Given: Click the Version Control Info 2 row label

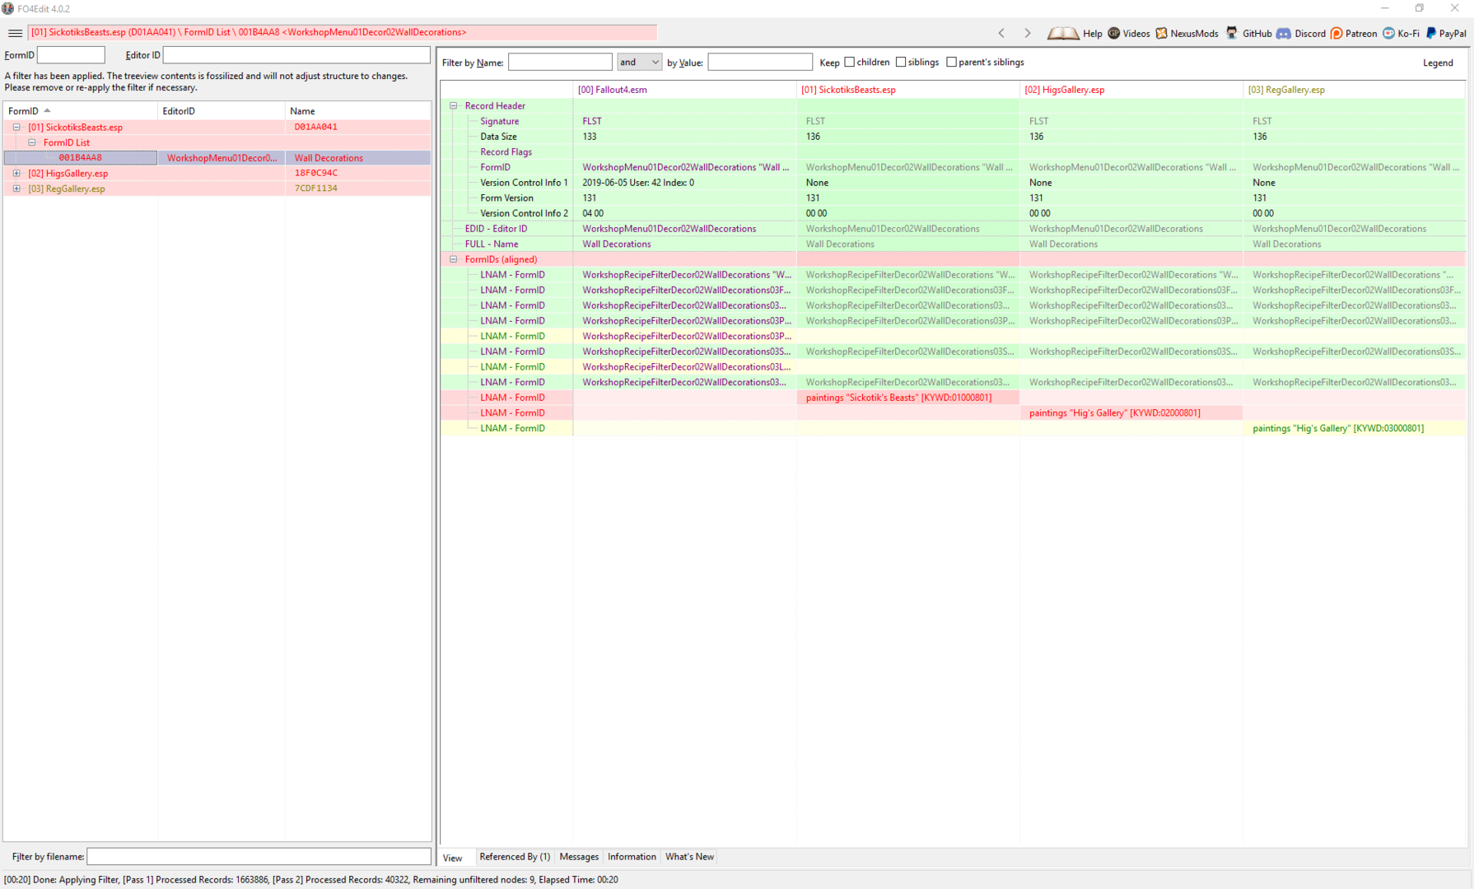Looking at the screenshot, I should tap(524, 213).
